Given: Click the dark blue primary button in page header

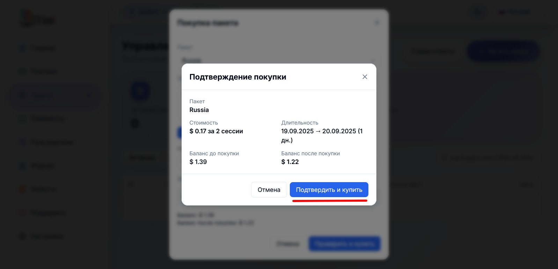Looking at the screenshot, I should click(x=503, y=52).
